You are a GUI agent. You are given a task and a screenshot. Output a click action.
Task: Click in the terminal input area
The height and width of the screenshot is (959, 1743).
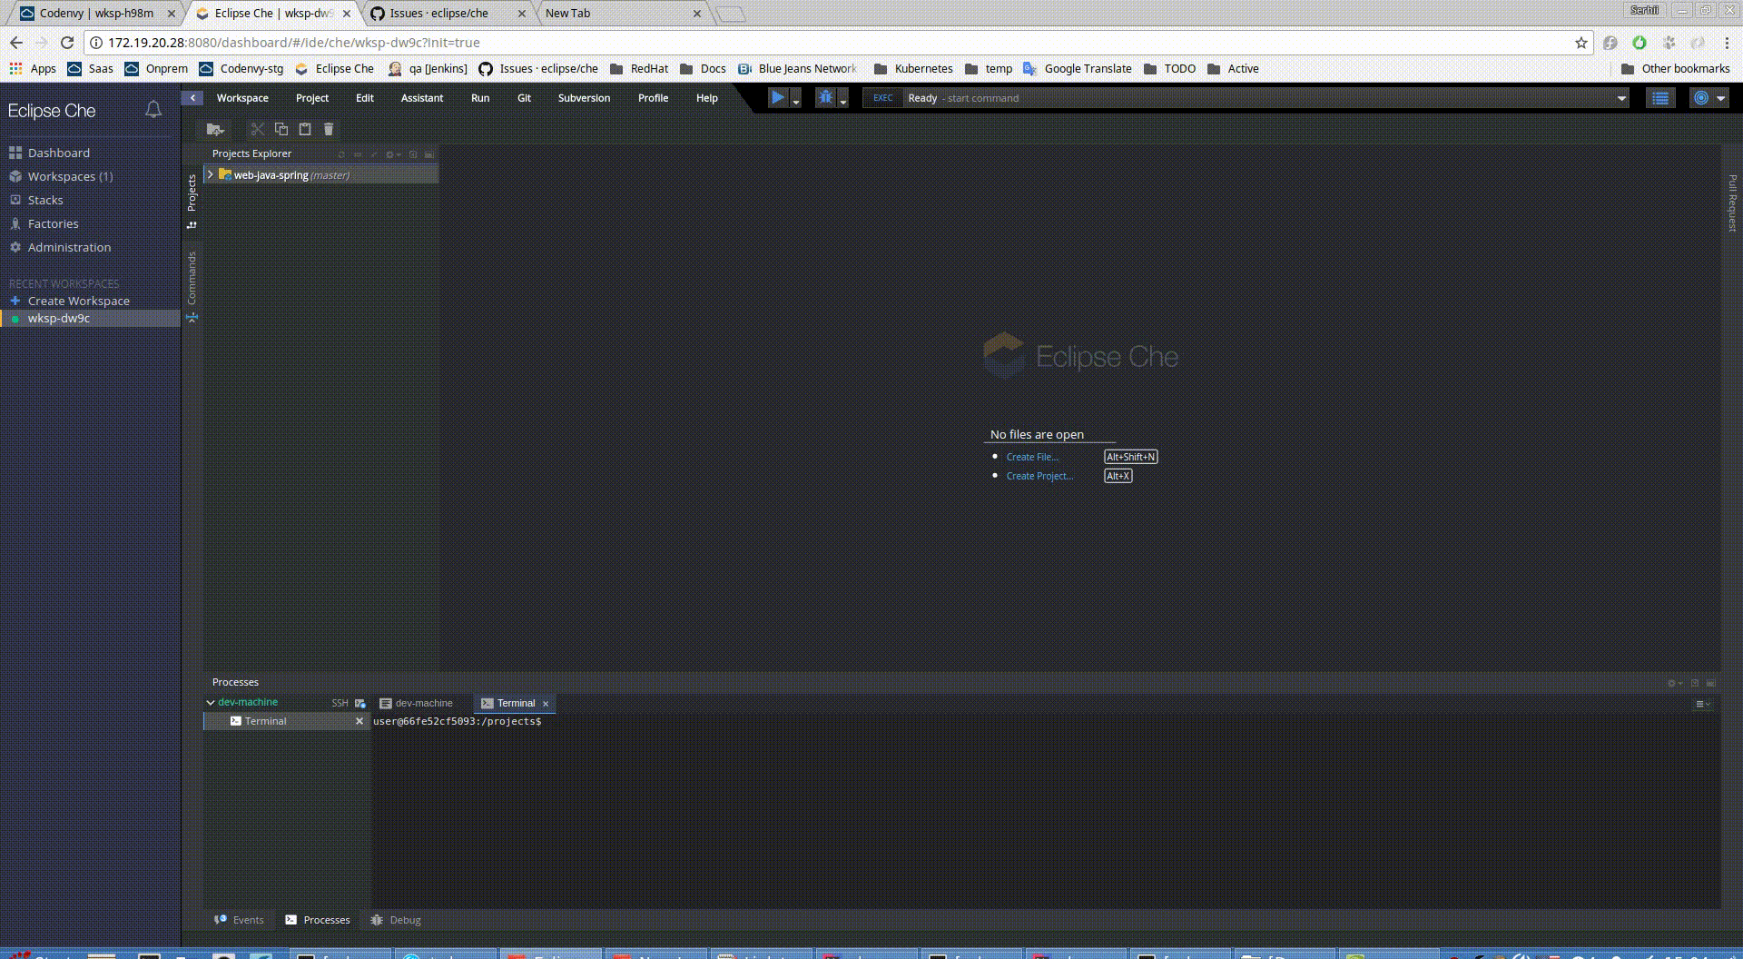[x=1045, y=811]
